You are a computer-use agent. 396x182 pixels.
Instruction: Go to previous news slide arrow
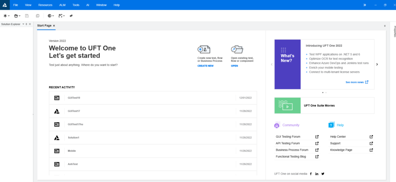pyautogui.click(x=272, y=64)
